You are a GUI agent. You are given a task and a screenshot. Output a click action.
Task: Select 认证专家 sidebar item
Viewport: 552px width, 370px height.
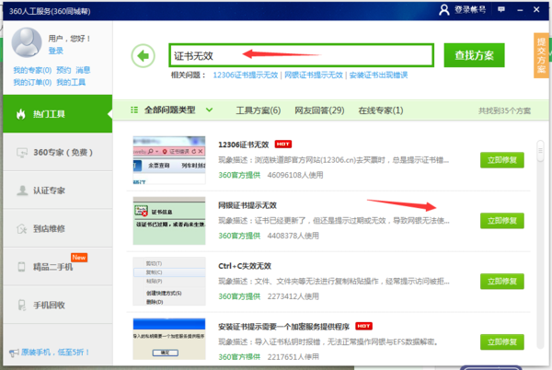[x=55, y=191]
